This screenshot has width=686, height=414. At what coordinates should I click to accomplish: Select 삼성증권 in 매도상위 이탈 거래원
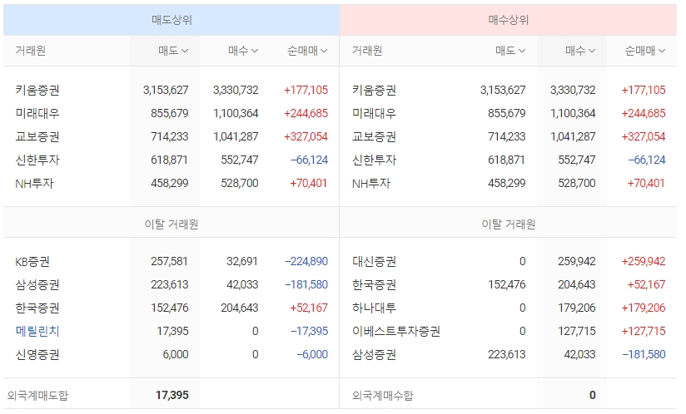37,285
